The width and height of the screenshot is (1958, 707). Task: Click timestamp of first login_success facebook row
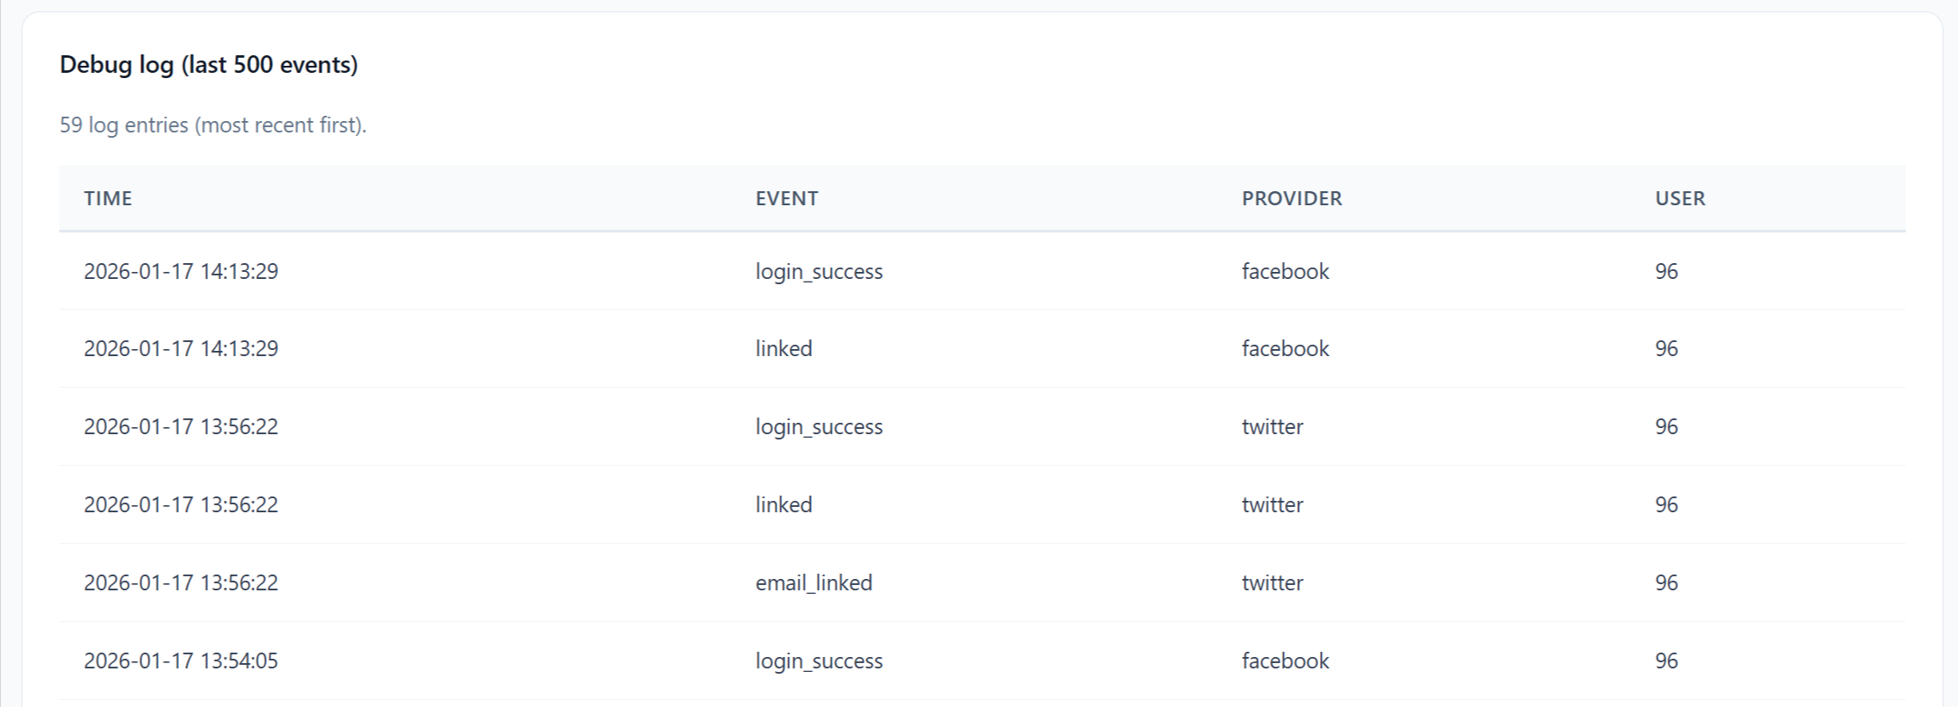(181, 272)
